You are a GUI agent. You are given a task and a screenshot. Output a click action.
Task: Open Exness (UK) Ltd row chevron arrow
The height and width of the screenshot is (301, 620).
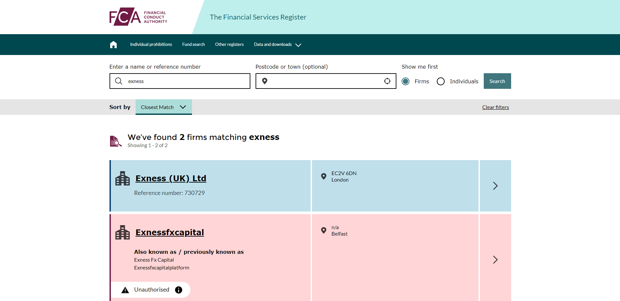click(x=495, y=186)
